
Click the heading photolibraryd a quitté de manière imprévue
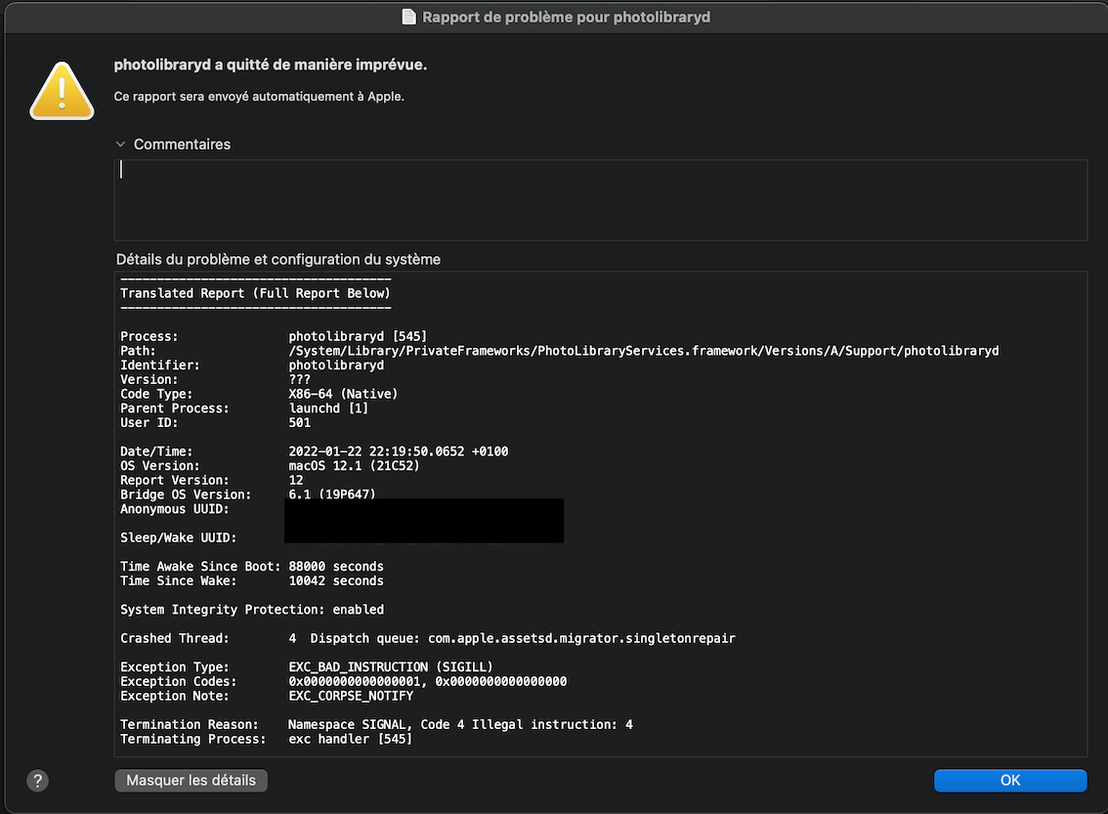tap(271, 65)
